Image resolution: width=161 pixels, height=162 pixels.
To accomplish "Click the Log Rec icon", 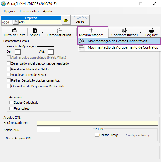I will tap(152, 30).
